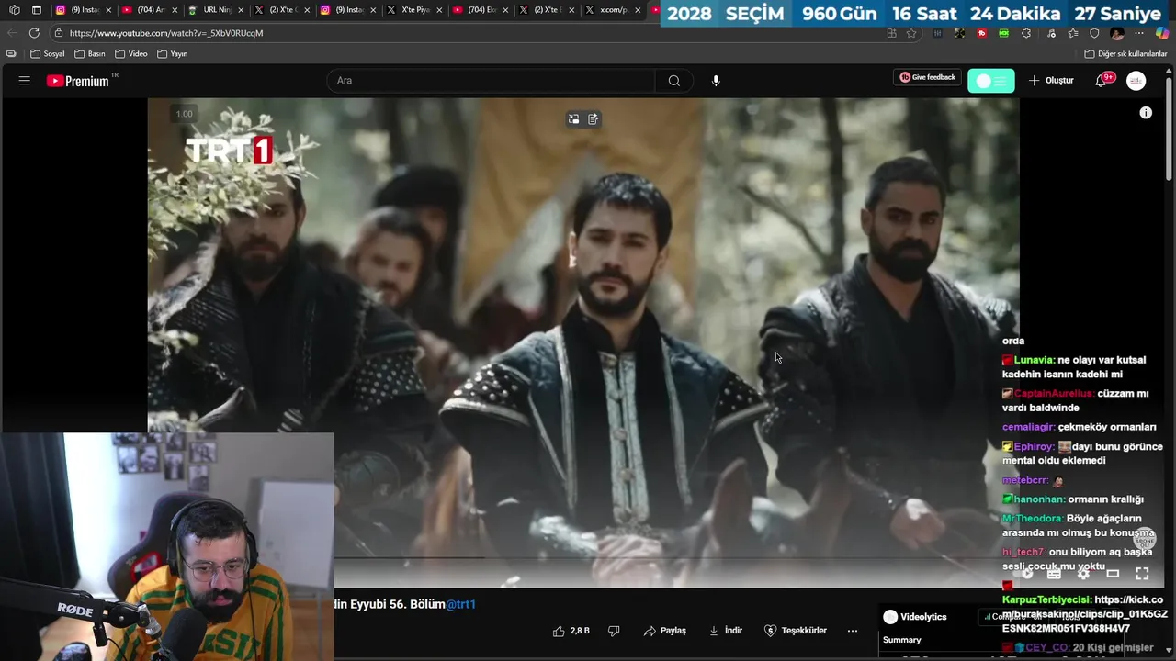Open the YouTube hamburger guide menu
Viewport: 1176px width, 661px height.
tap(25, 81)
